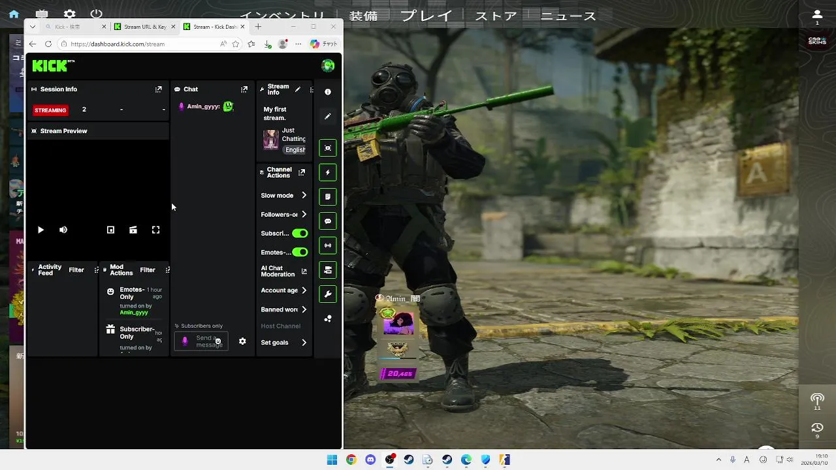Expand Set goals options
The width and height of the screenshot is (836, 470).
click(x=283, y=342)
